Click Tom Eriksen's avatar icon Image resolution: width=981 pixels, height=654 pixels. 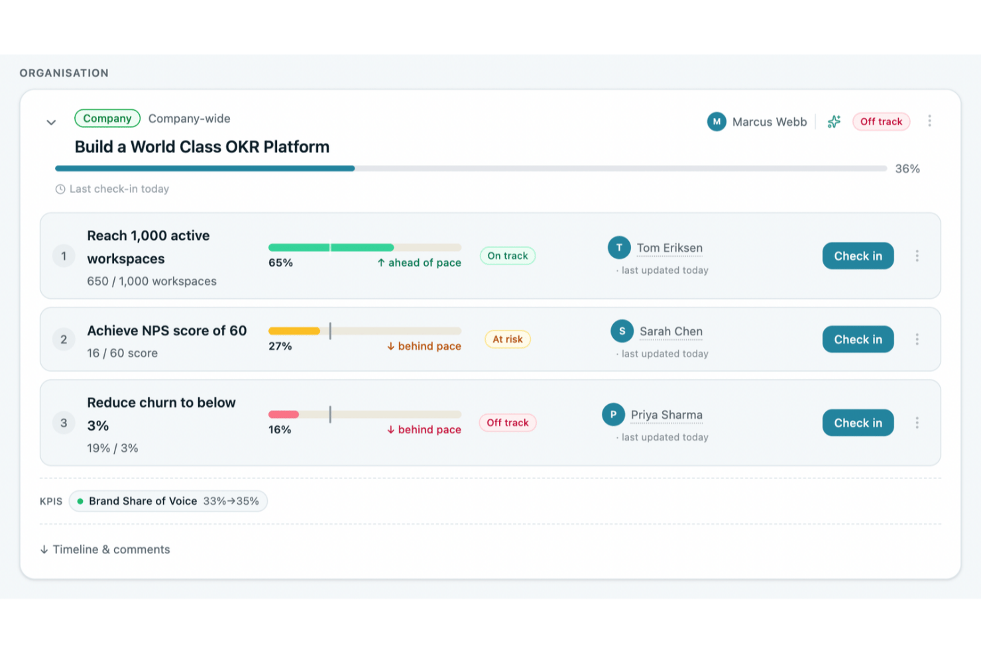619,248
